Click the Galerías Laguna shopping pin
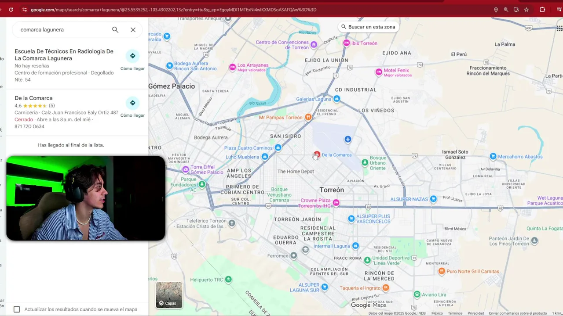 tap(337, 99)
